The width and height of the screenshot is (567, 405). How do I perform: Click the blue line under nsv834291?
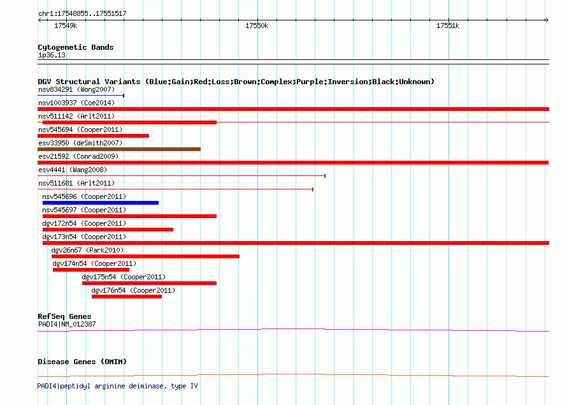81,96
